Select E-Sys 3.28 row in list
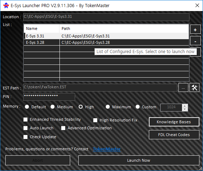Viewport: 203px width, 171px height. click(x=106, y=42)
